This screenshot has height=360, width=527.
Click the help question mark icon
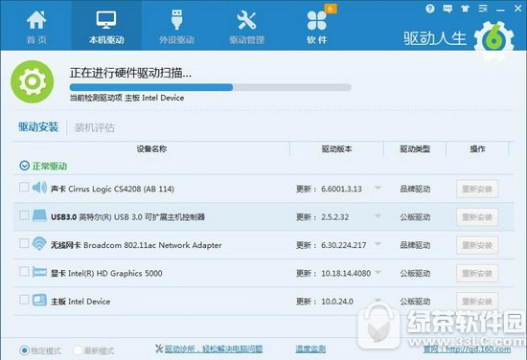coord(430,9)
